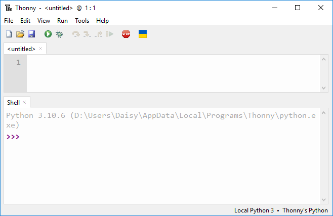
Task: Click line number 1 in the gutter
Action: click(x=19, y=62)
